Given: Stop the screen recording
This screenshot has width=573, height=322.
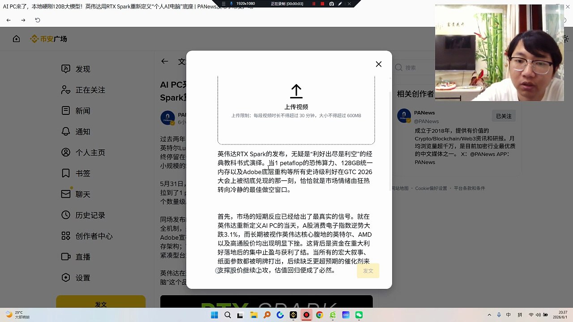Looking at the screenshot, I should pos(322,4).
